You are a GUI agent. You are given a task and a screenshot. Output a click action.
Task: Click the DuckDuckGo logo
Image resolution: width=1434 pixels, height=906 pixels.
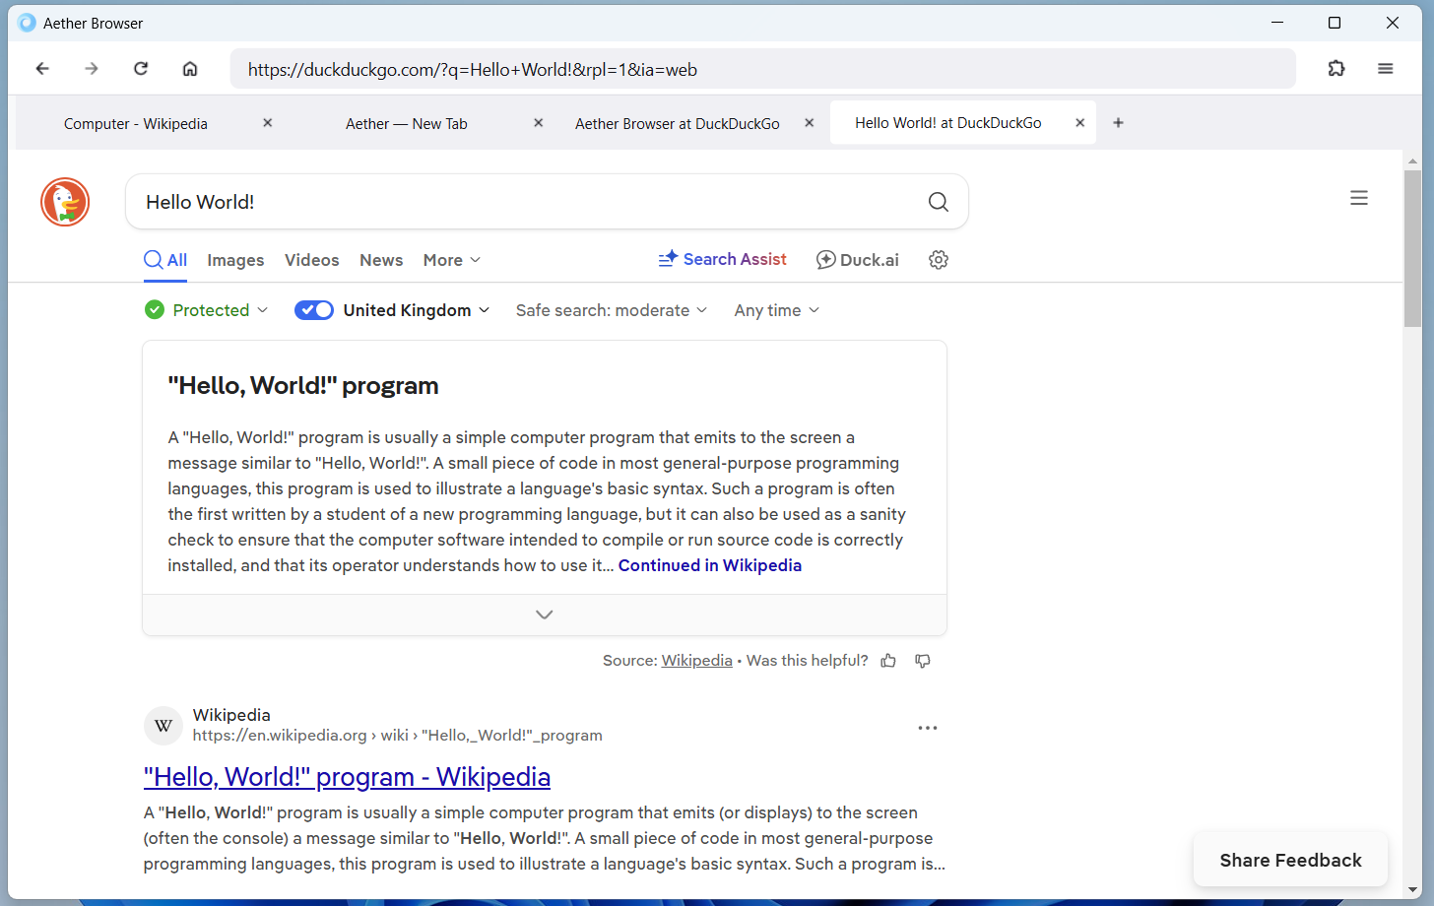click(65, 202)
